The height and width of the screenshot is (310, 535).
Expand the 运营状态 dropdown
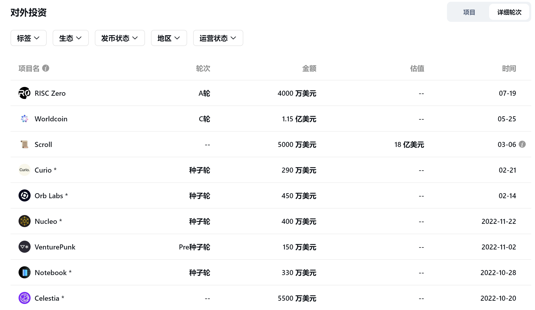coord(218,38)
